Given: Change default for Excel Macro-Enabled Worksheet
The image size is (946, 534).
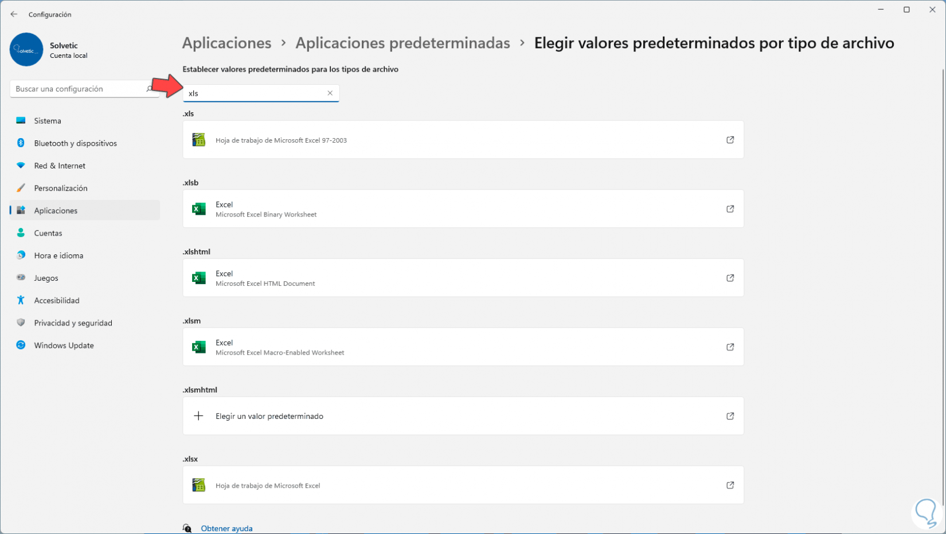Looking at the screenshot, I should coord(463,347).
